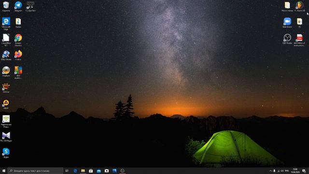Viewport: 309px width, 174px height.
Task: Open the Start Zoom shortcut
Action: [287, 23]
